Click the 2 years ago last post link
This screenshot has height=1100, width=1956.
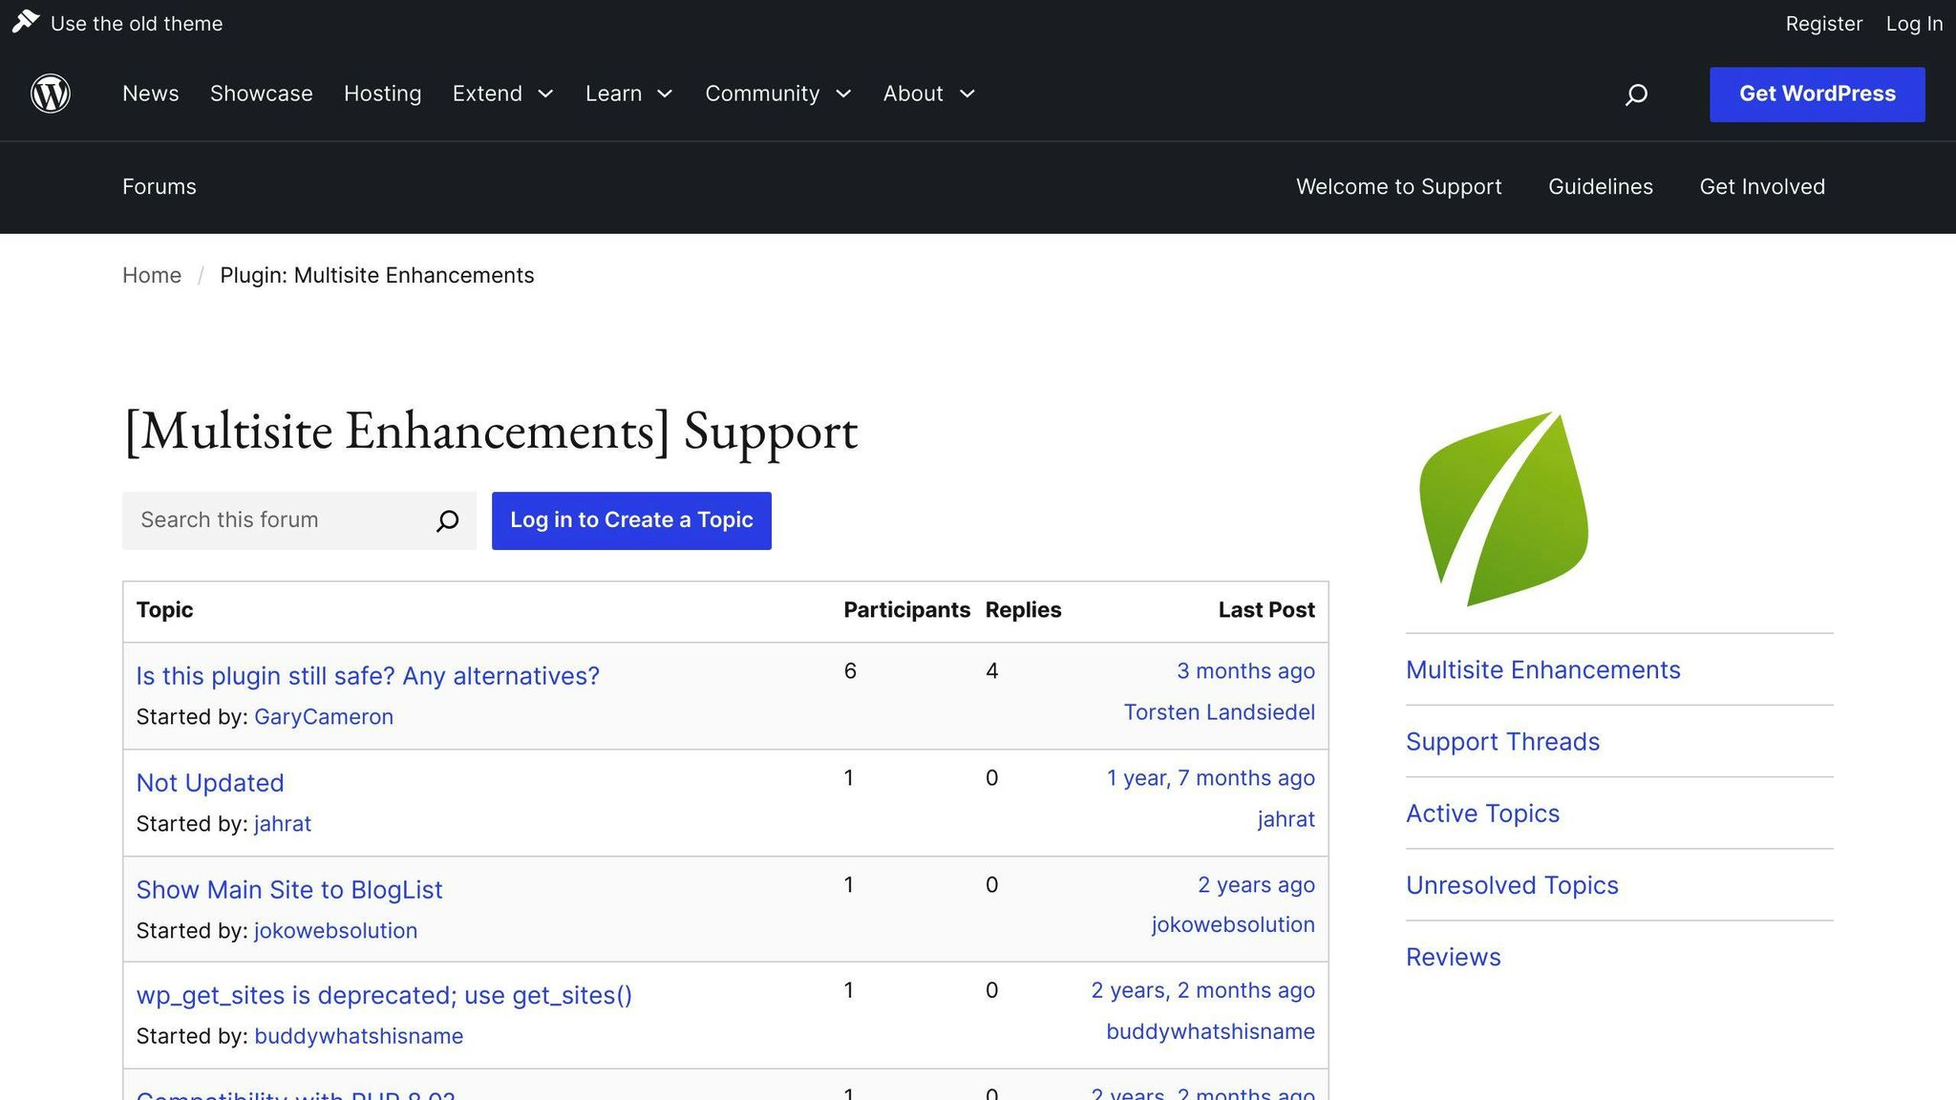click(x=1257, y=885)
